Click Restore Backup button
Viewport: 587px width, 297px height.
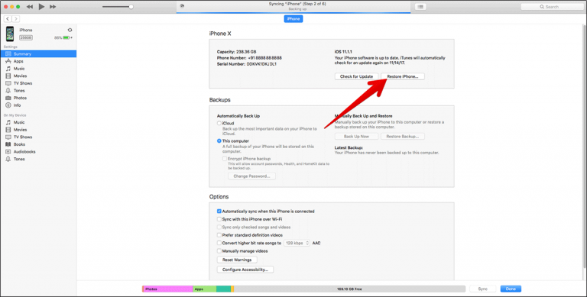(x=403, y=137)
